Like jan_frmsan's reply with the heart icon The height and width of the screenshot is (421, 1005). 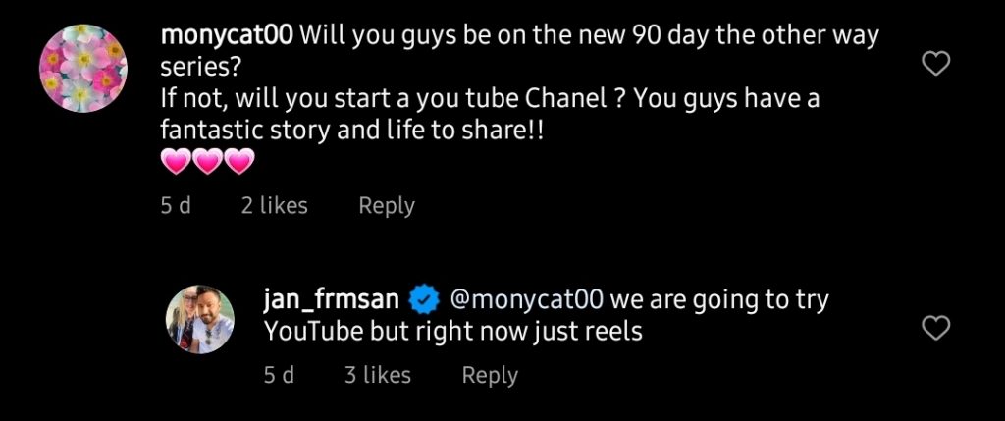[937, 328]
